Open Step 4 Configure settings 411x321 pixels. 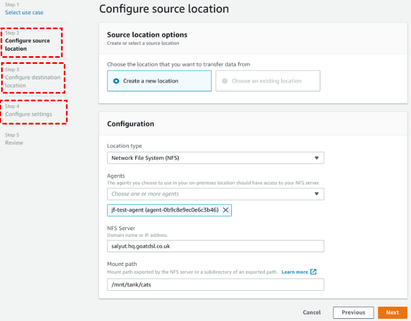click(29, 114)
